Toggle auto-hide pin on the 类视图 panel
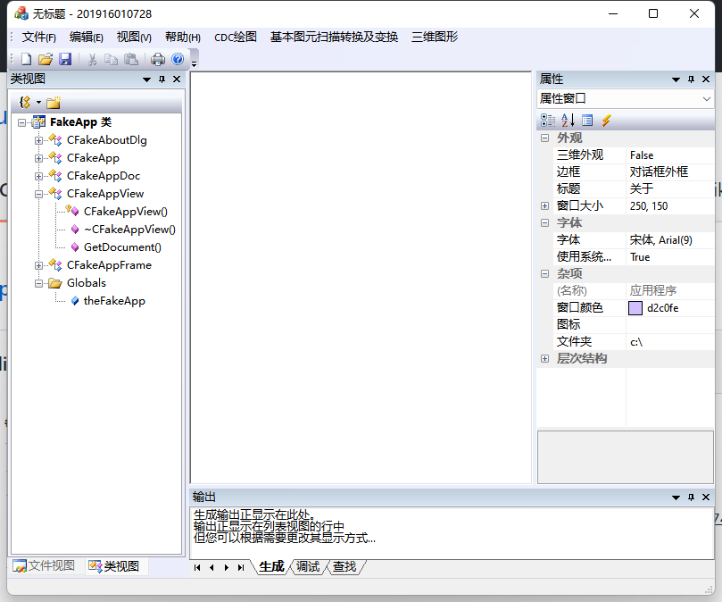Viewport: 722px width, 602px height. click(162, 79)
